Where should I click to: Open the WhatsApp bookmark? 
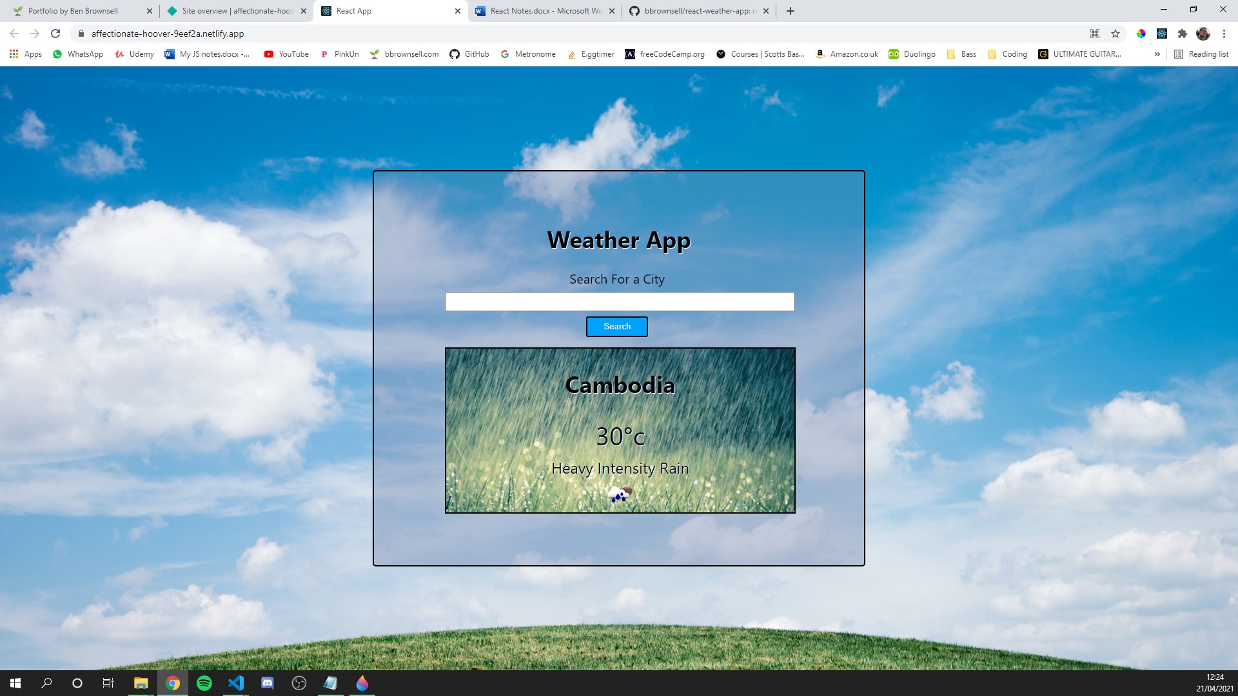tap(78, 54)
